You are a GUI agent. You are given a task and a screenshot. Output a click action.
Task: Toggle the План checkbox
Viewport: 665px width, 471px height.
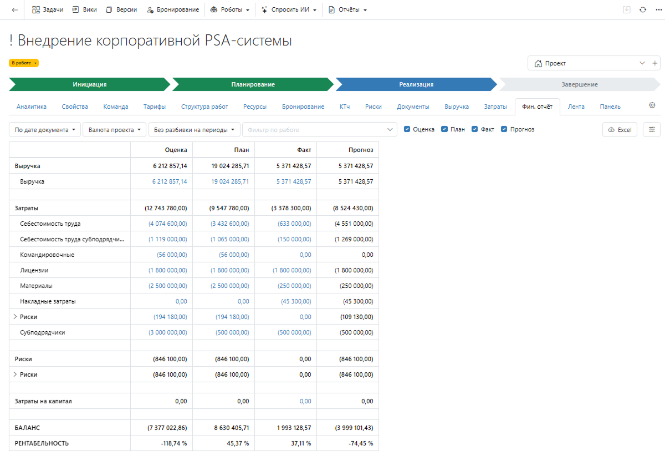[x=444, y=129]
